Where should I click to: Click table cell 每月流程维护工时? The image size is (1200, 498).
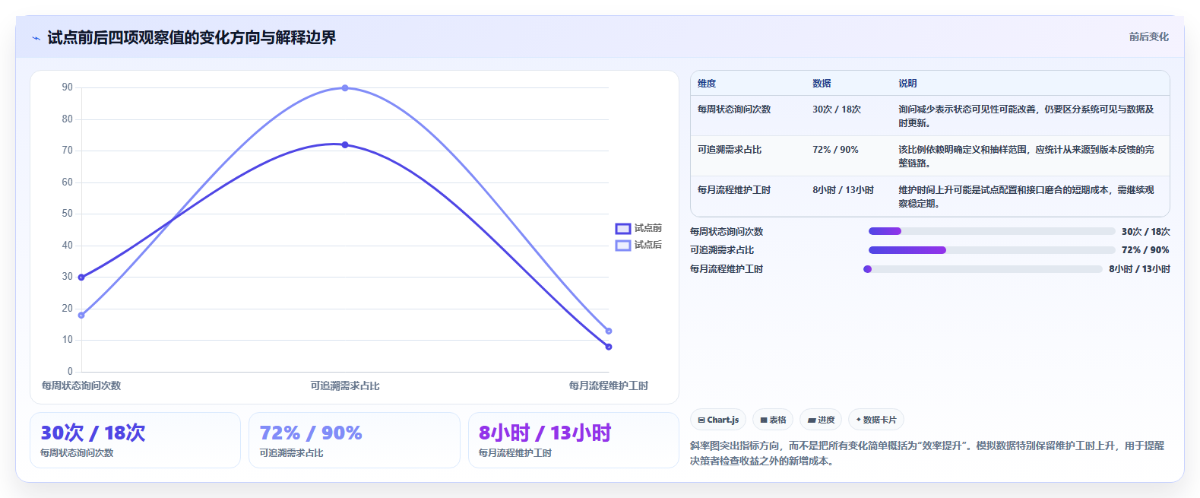[x=734, y=190]
